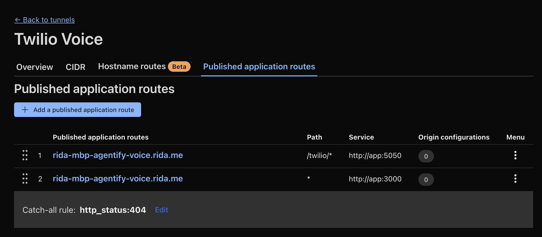Viewport: 542px width, 237px height.
Task: Open origin configurations badge for route 2
Action: (x=426, y=179)
